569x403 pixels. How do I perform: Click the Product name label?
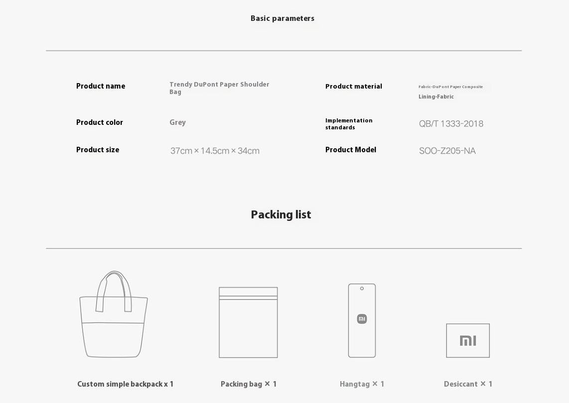[101, 86]
